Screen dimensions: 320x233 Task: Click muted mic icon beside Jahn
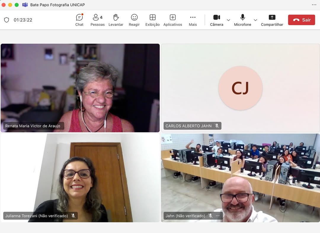(210, 216)
